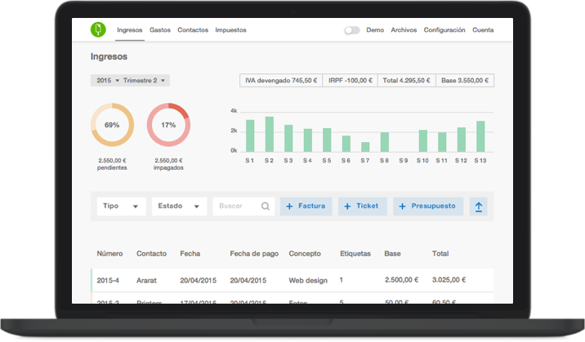The image size is (585, 342).
Task: Go to the Impuestos tab
Action: pyautogui.click(x=230, y=30)
